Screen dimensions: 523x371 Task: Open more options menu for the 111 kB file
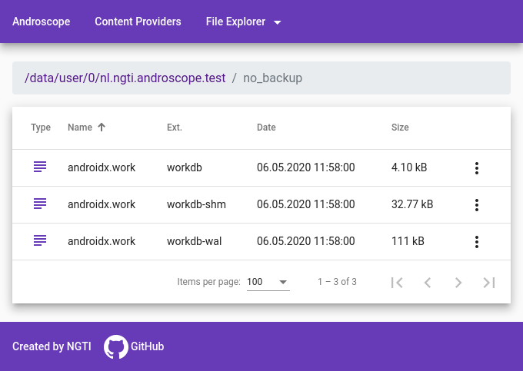(477, 242)
